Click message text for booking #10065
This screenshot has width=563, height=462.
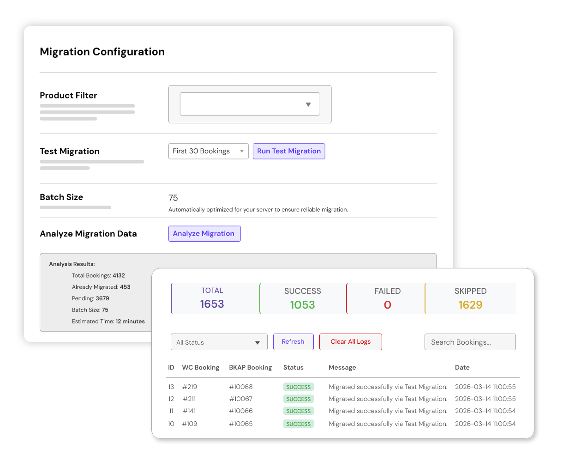coord(388,424)
